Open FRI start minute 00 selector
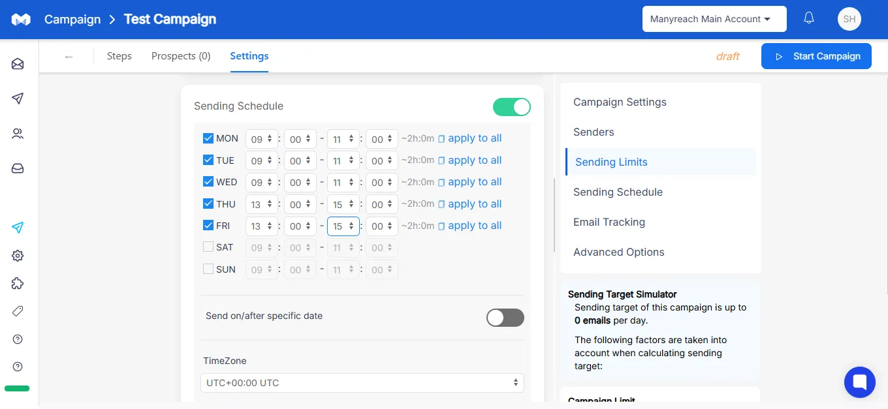This screenshot has height=409, width=888. [x=300, y=226]
